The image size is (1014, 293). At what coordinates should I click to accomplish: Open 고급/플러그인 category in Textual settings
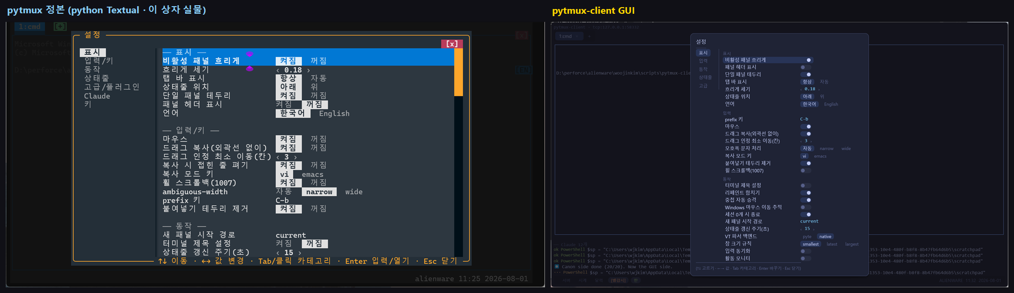click(x=112, y=87)
